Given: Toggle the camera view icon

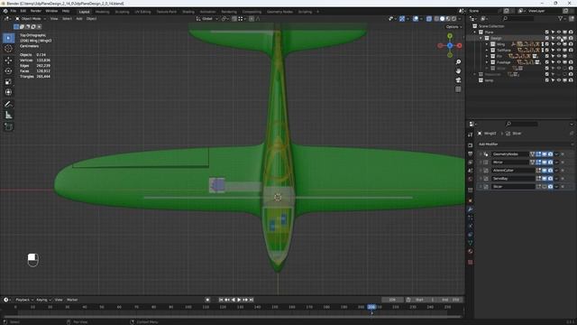Looking at the screenshot, I should [458, 80].
